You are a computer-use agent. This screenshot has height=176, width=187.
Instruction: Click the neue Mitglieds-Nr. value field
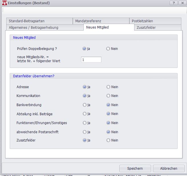tap(91, 60)
